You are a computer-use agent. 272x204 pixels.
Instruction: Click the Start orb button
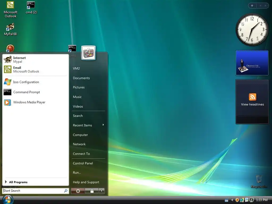coord(8,199)
